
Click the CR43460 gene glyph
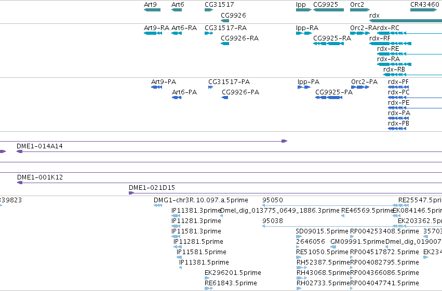click(x=424, y=10)
